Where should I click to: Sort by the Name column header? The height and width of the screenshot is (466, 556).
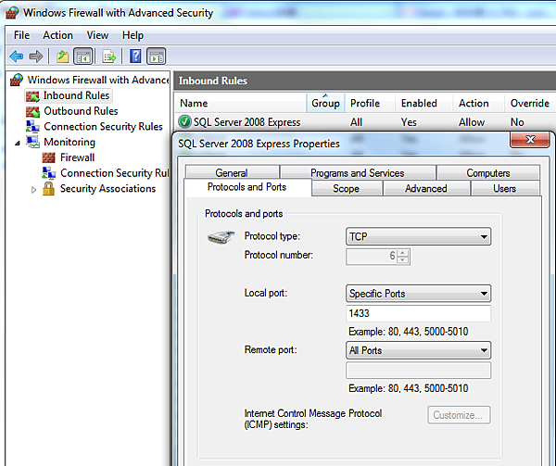click(x=241, y=103)
